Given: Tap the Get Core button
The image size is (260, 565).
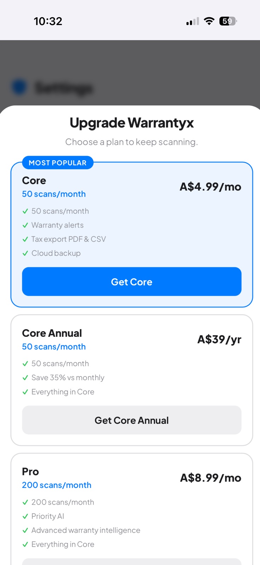Looking at the screenshot, I should (131, 281).
